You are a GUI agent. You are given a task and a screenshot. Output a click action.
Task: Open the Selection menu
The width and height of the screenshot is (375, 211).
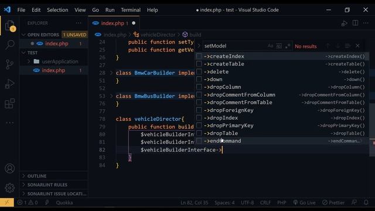[x=57, y=10]
